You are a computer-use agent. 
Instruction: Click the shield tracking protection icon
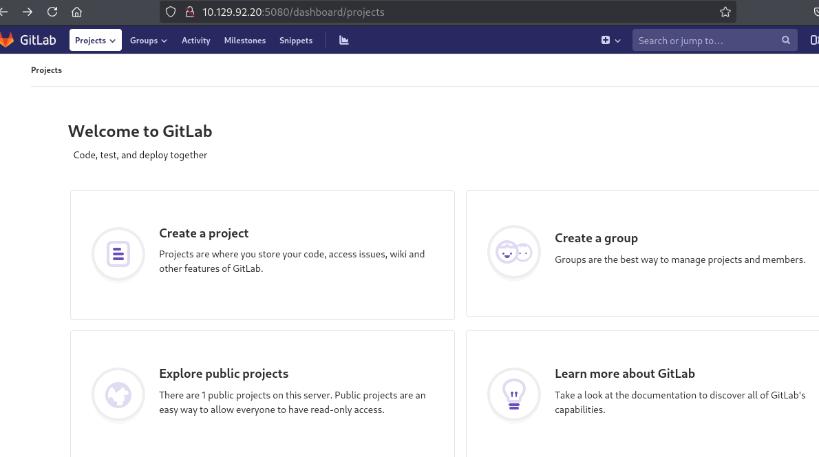171,12
